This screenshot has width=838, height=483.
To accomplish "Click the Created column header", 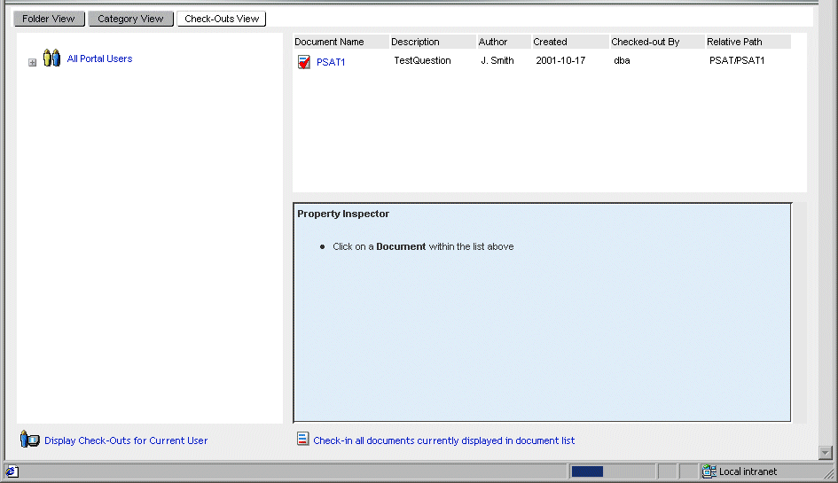I will coord(550,42).
